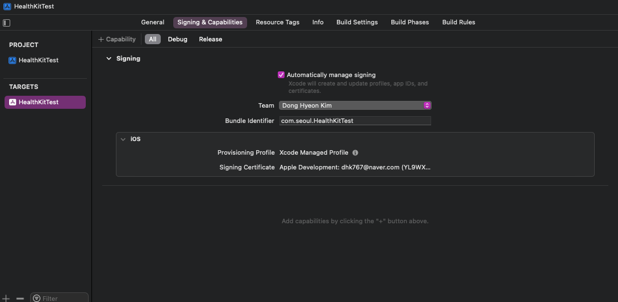Collapse the Signing section
The image size is (618, 302).
[x=109, y=58]
